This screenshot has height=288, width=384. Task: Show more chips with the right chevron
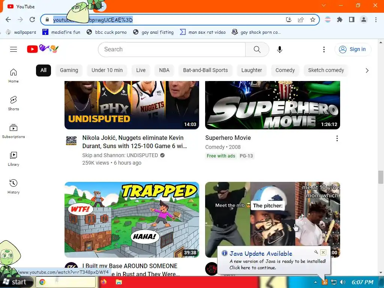[367, 70]
